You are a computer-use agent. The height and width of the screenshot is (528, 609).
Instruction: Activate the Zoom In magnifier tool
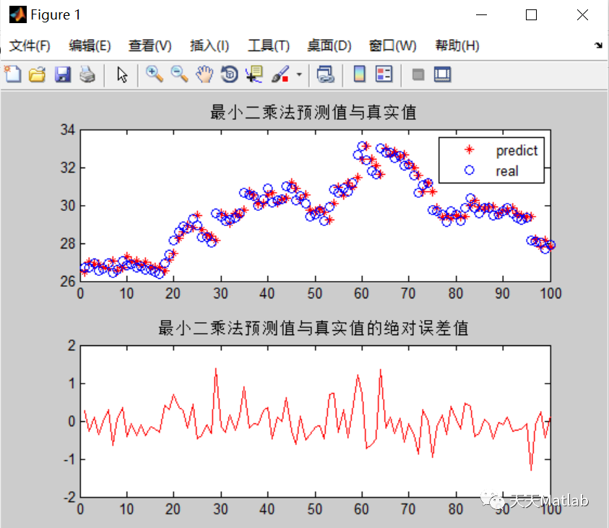click(x=154, y=74)
